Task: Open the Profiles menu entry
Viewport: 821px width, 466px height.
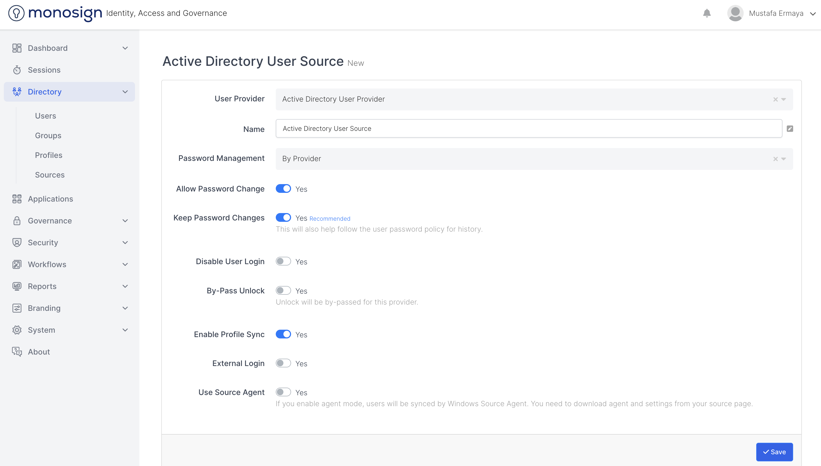Action: 49,155
